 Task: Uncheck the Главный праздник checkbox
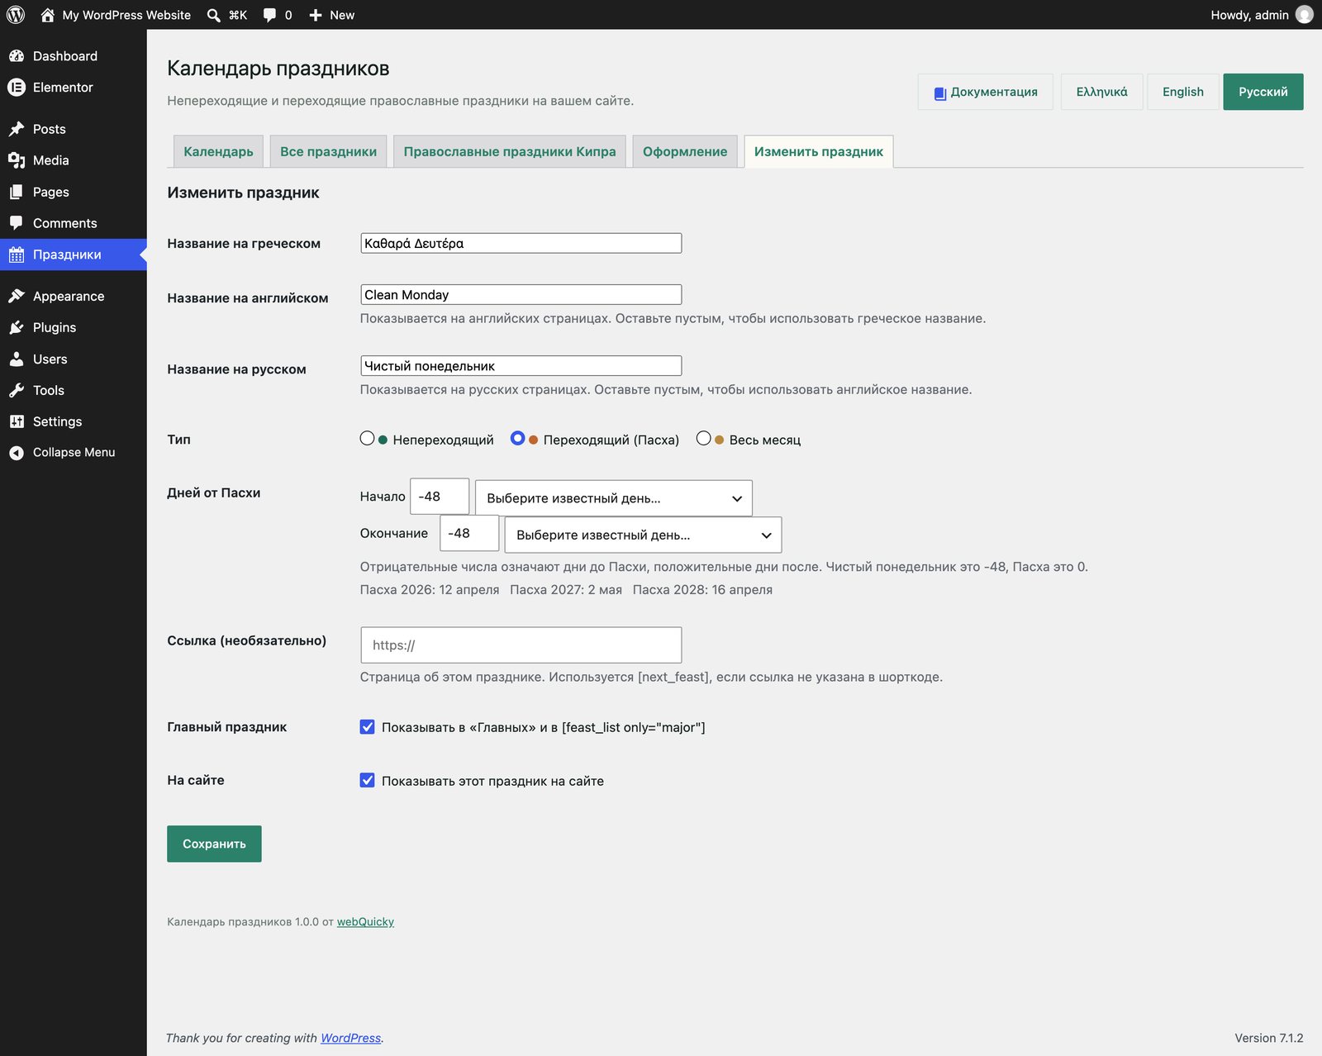pos(368,727)
